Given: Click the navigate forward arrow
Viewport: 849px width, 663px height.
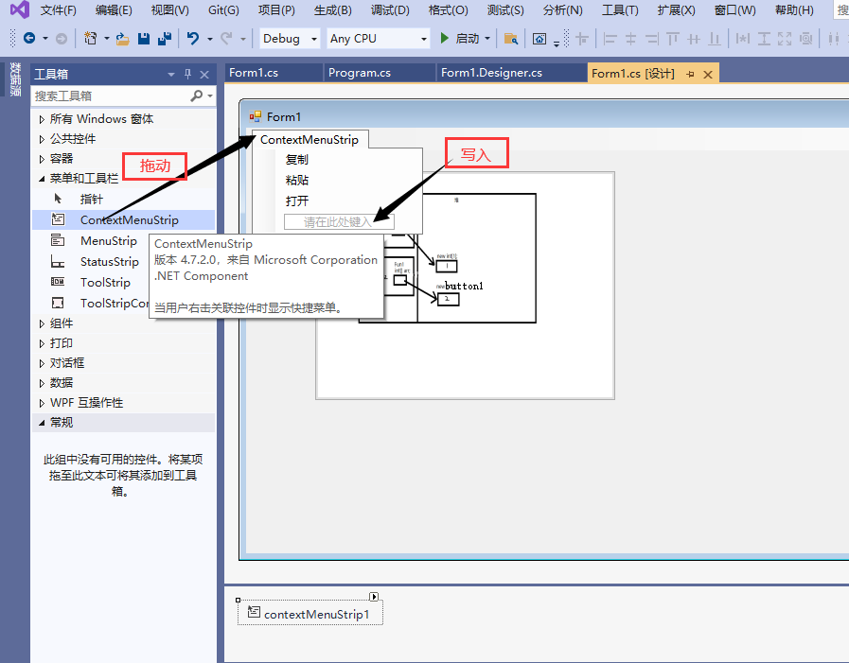Looking at the screenshot, I should pos(62,39).
